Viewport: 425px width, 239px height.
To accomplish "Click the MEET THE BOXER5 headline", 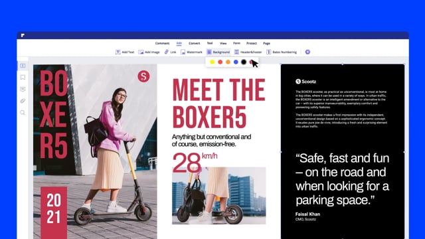I will coord(218,104).
